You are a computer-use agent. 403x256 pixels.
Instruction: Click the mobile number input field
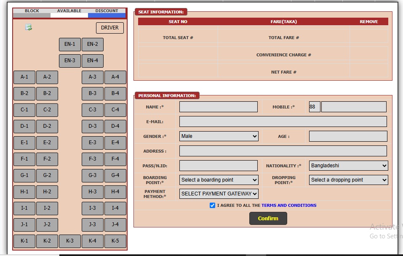point(354,107)
